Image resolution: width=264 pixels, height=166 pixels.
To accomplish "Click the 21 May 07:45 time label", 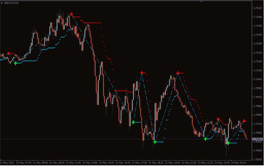I will (24, 163).
